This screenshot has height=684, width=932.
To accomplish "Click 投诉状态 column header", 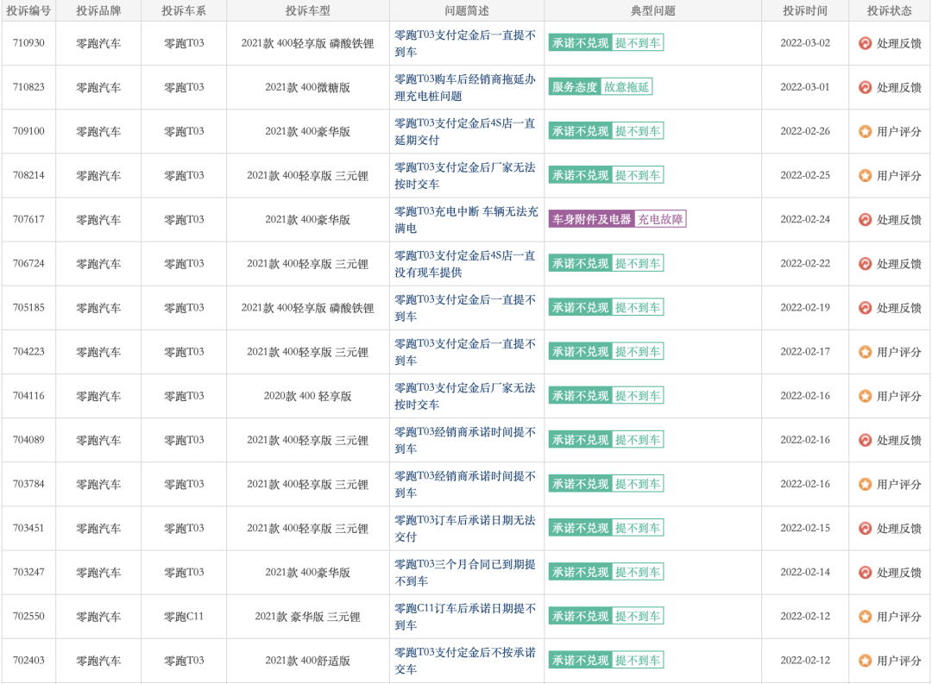I will [889, 10].
